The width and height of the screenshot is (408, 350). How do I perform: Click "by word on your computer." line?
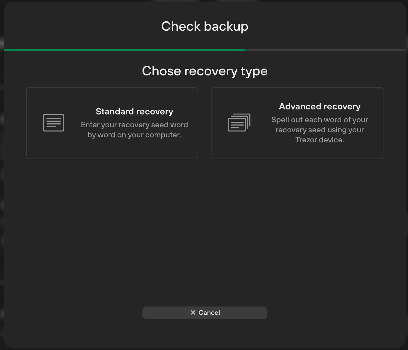135,135
